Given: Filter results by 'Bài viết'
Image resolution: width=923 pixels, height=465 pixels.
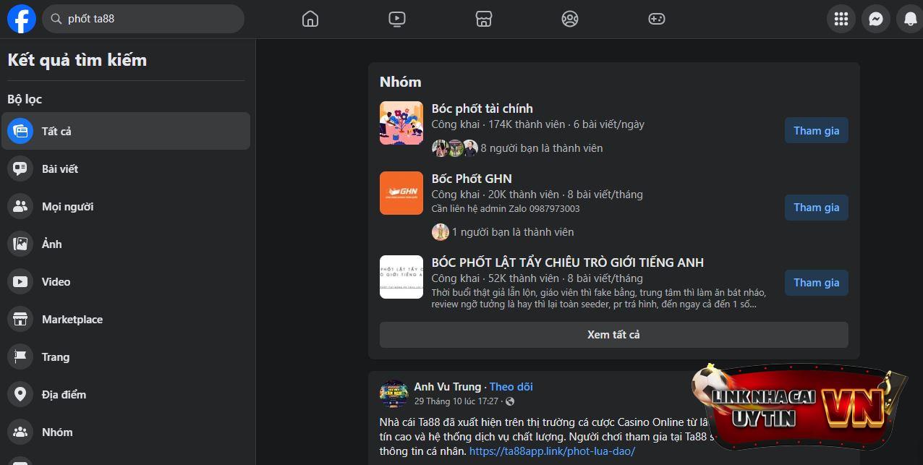Looking at the screenshot, I should pyautogui.click(x=59, y=168).
